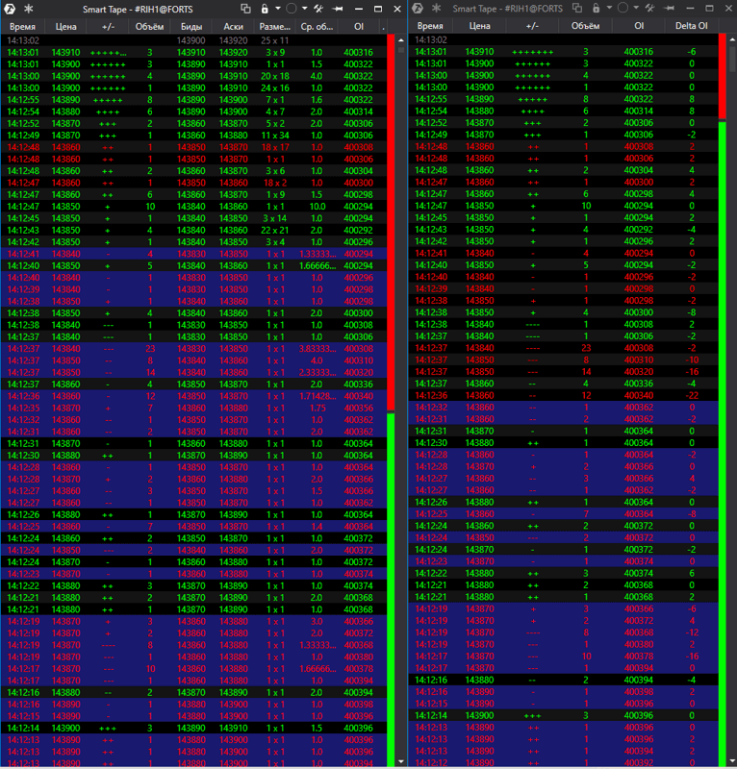This screenshot has width=737, height=769.
Task: Click the Delta OI column header
Action: pyautogui.click(x=692, y=26)
